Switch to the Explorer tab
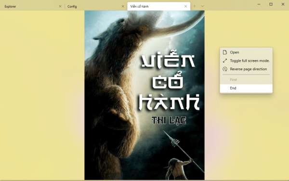Image resolution: width=289 pixels, height=181 pixels. tap(31, 6)
